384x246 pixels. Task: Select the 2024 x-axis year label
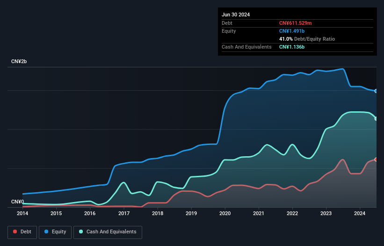[x=360, y=214]
